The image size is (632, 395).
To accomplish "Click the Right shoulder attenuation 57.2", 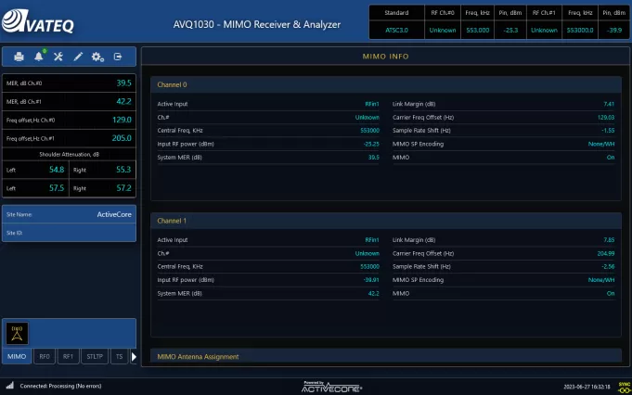I will 123,188.
